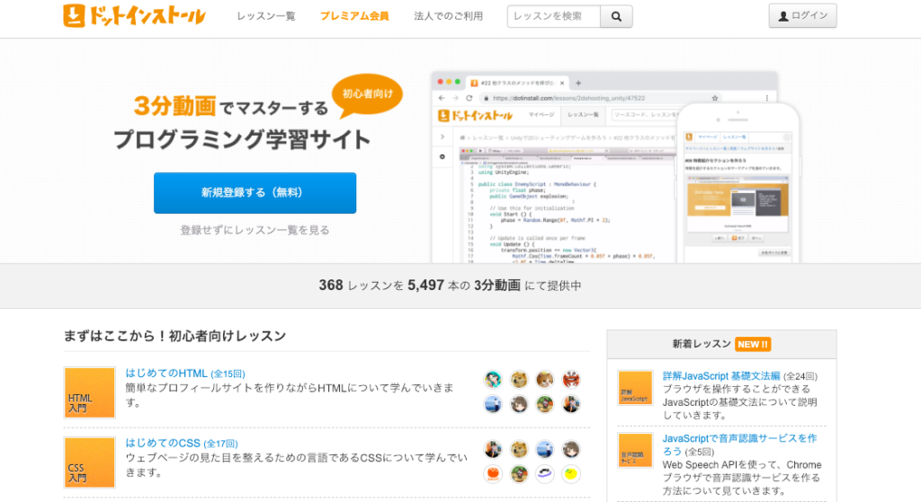Image resolution: width=921 pixels, height=502 pixels.
Task: Follow the 登録せずにレッスン一覧を見る link
Action: 255,231
